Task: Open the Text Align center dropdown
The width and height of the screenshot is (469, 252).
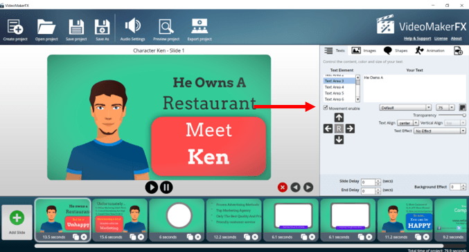Action: click(407, 123)
